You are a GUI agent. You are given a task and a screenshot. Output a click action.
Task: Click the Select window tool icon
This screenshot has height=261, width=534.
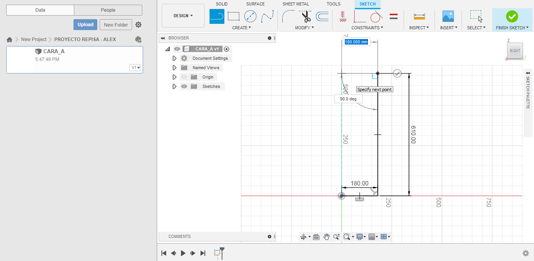[476, 16]
